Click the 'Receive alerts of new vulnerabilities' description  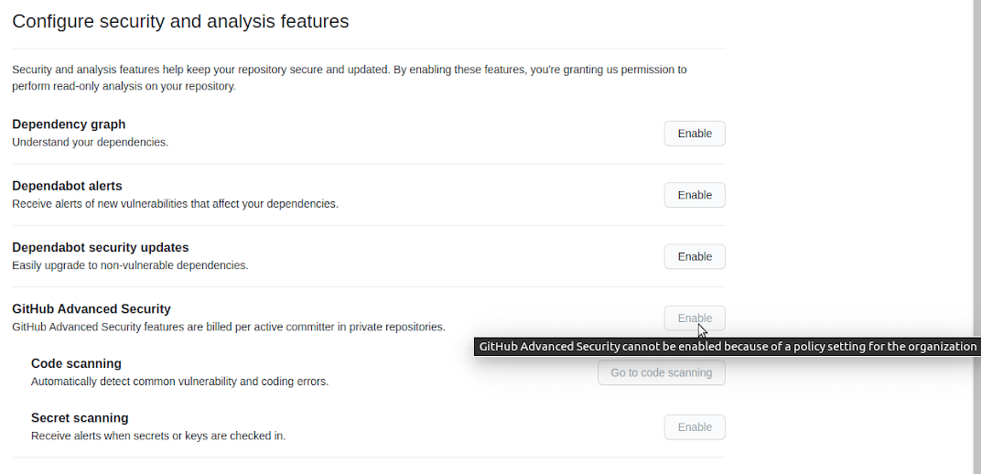(x=175, y=204)
